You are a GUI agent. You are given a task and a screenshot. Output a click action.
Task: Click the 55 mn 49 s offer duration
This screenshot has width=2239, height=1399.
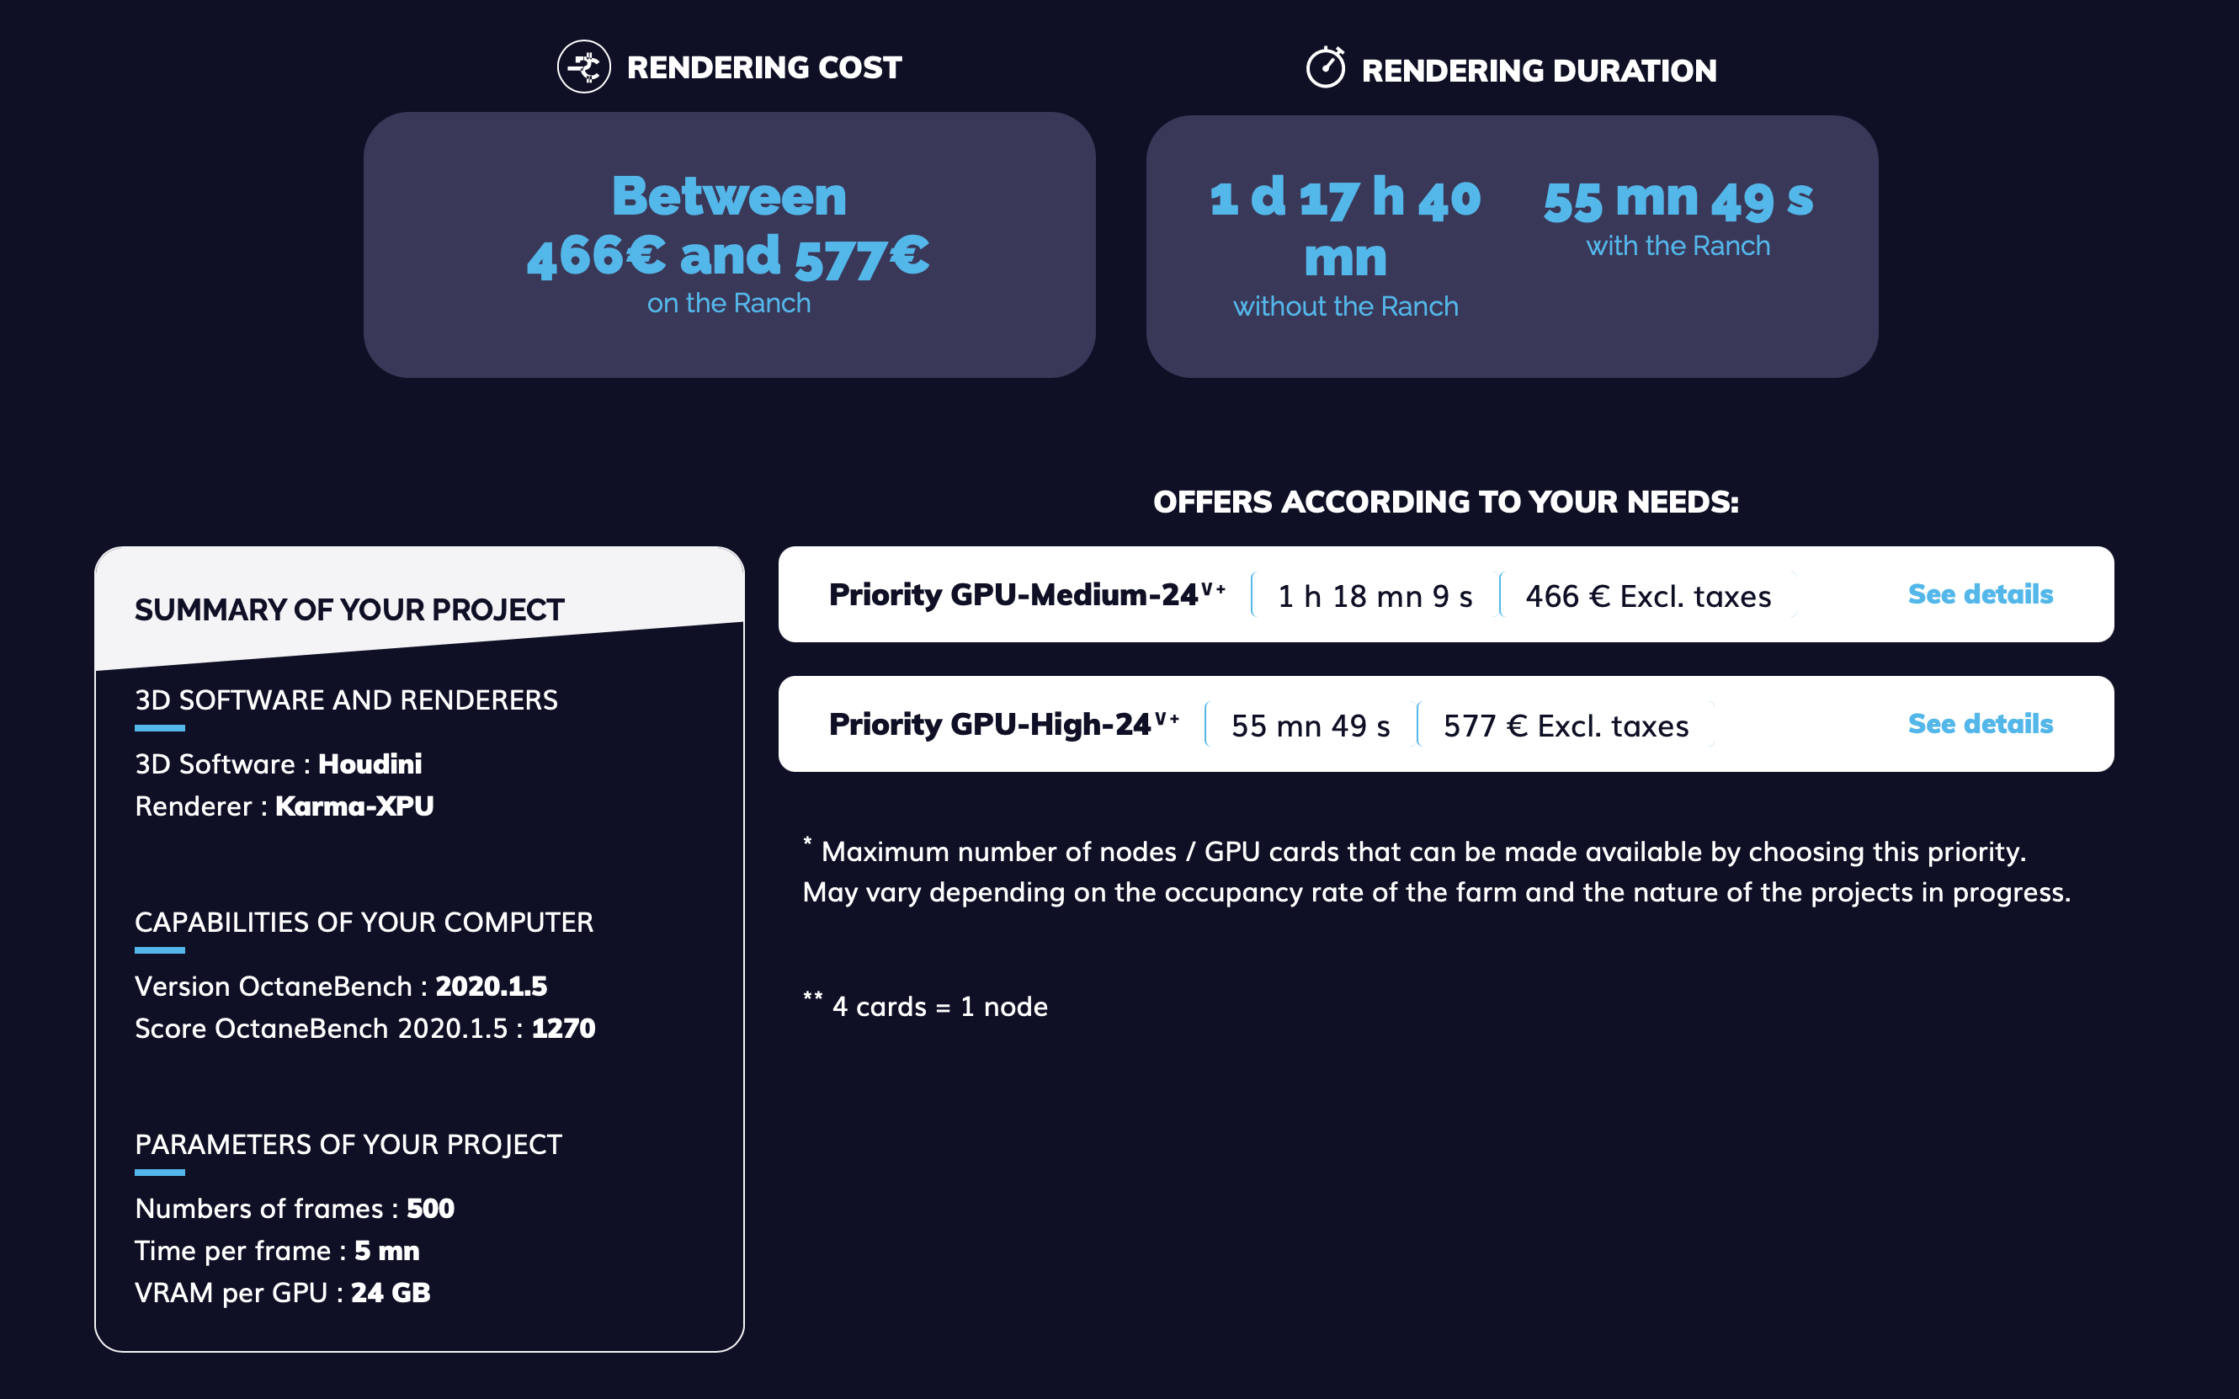1310,726
